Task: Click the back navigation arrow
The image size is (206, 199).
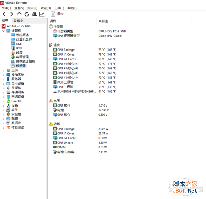Action: pos(4,14)
